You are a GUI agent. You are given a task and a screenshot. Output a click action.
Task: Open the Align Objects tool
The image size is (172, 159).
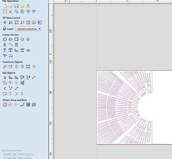click(34, 66)
